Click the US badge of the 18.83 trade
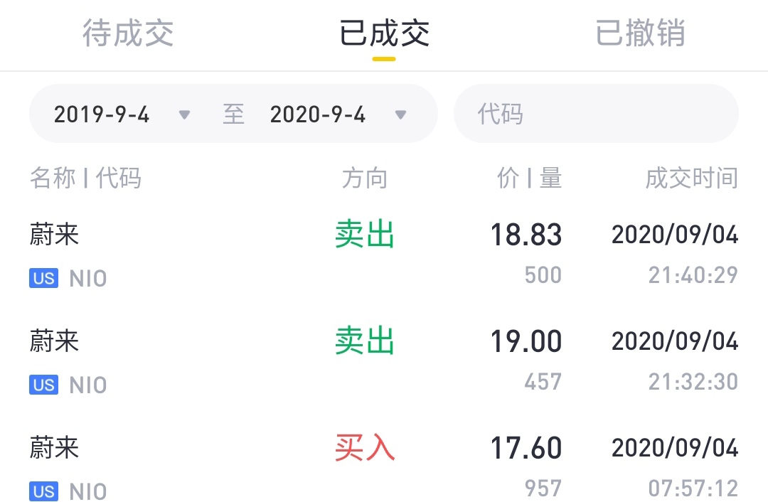 [x=43, y=278]
